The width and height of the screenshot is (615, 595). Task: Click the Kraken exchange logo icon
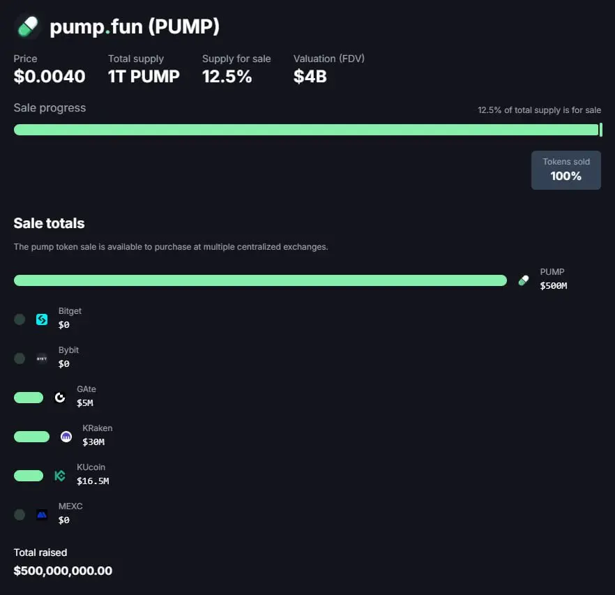click(66, 437)
